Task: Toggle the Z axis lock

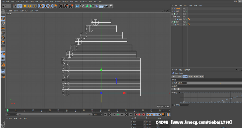Action: point(50,6)
